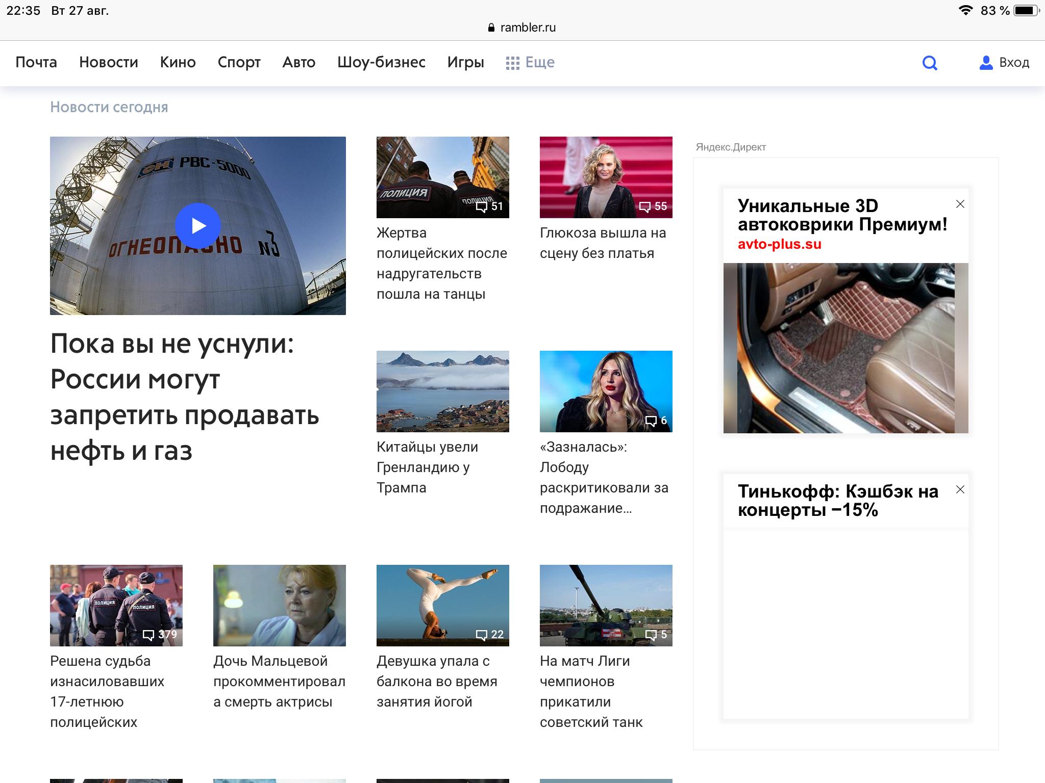The image size is (1045, 783).
Task: Open the Новости сегодня heading link
Action: [109, 107]
